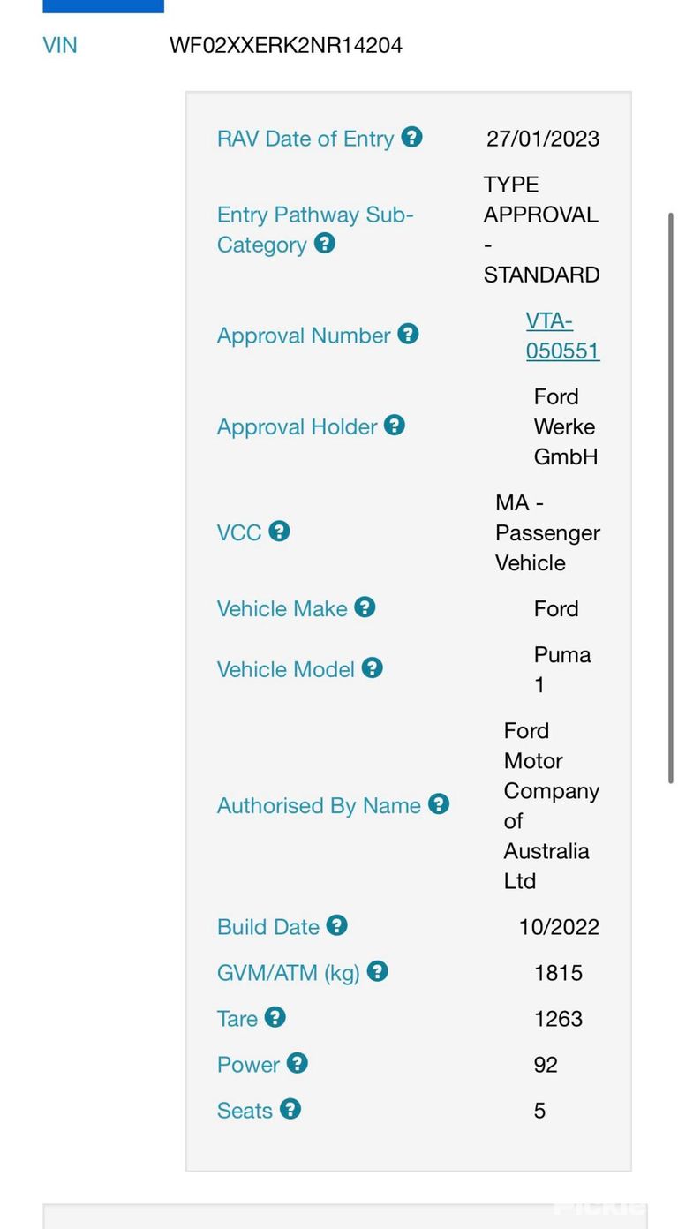Open Build Date help icon
This screenshot has height=1229, width=678.
click(x=336, y=925)
